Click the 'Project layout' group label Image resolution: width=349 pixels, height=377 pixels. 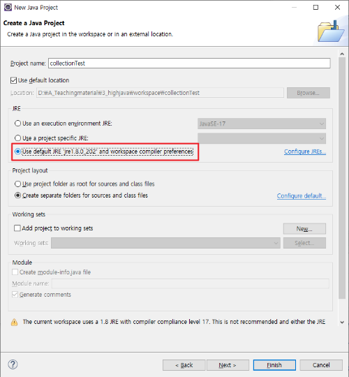pos(30,170)
